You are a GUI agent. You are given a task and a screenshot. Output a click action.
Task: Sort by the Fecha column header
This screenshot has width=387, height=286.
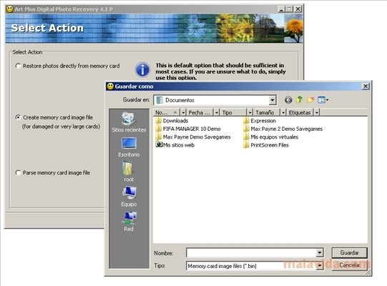coord(200,112)
